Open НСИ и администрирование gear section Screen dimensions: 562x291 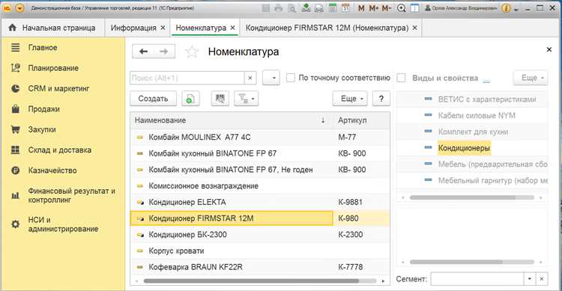(54, 224)
